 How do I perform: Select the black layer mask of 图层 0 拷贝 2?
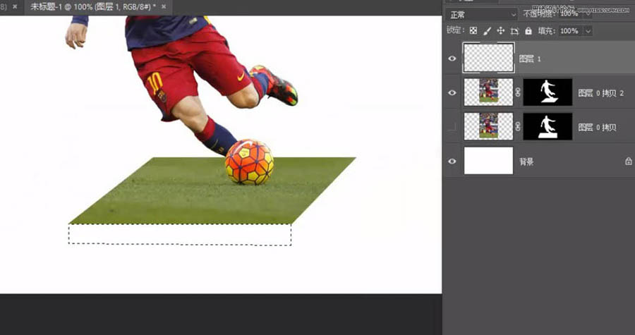pos(548,92)
